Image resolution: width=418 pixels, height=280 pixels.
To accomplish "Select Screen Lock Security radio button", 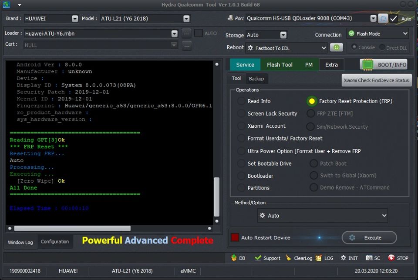I will [x=241, y=113].
